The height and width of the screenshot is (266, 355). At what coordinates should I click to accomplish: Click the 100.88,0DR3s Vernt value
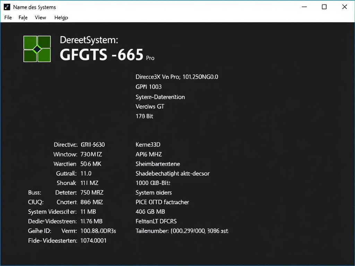[x=98, y=231]
